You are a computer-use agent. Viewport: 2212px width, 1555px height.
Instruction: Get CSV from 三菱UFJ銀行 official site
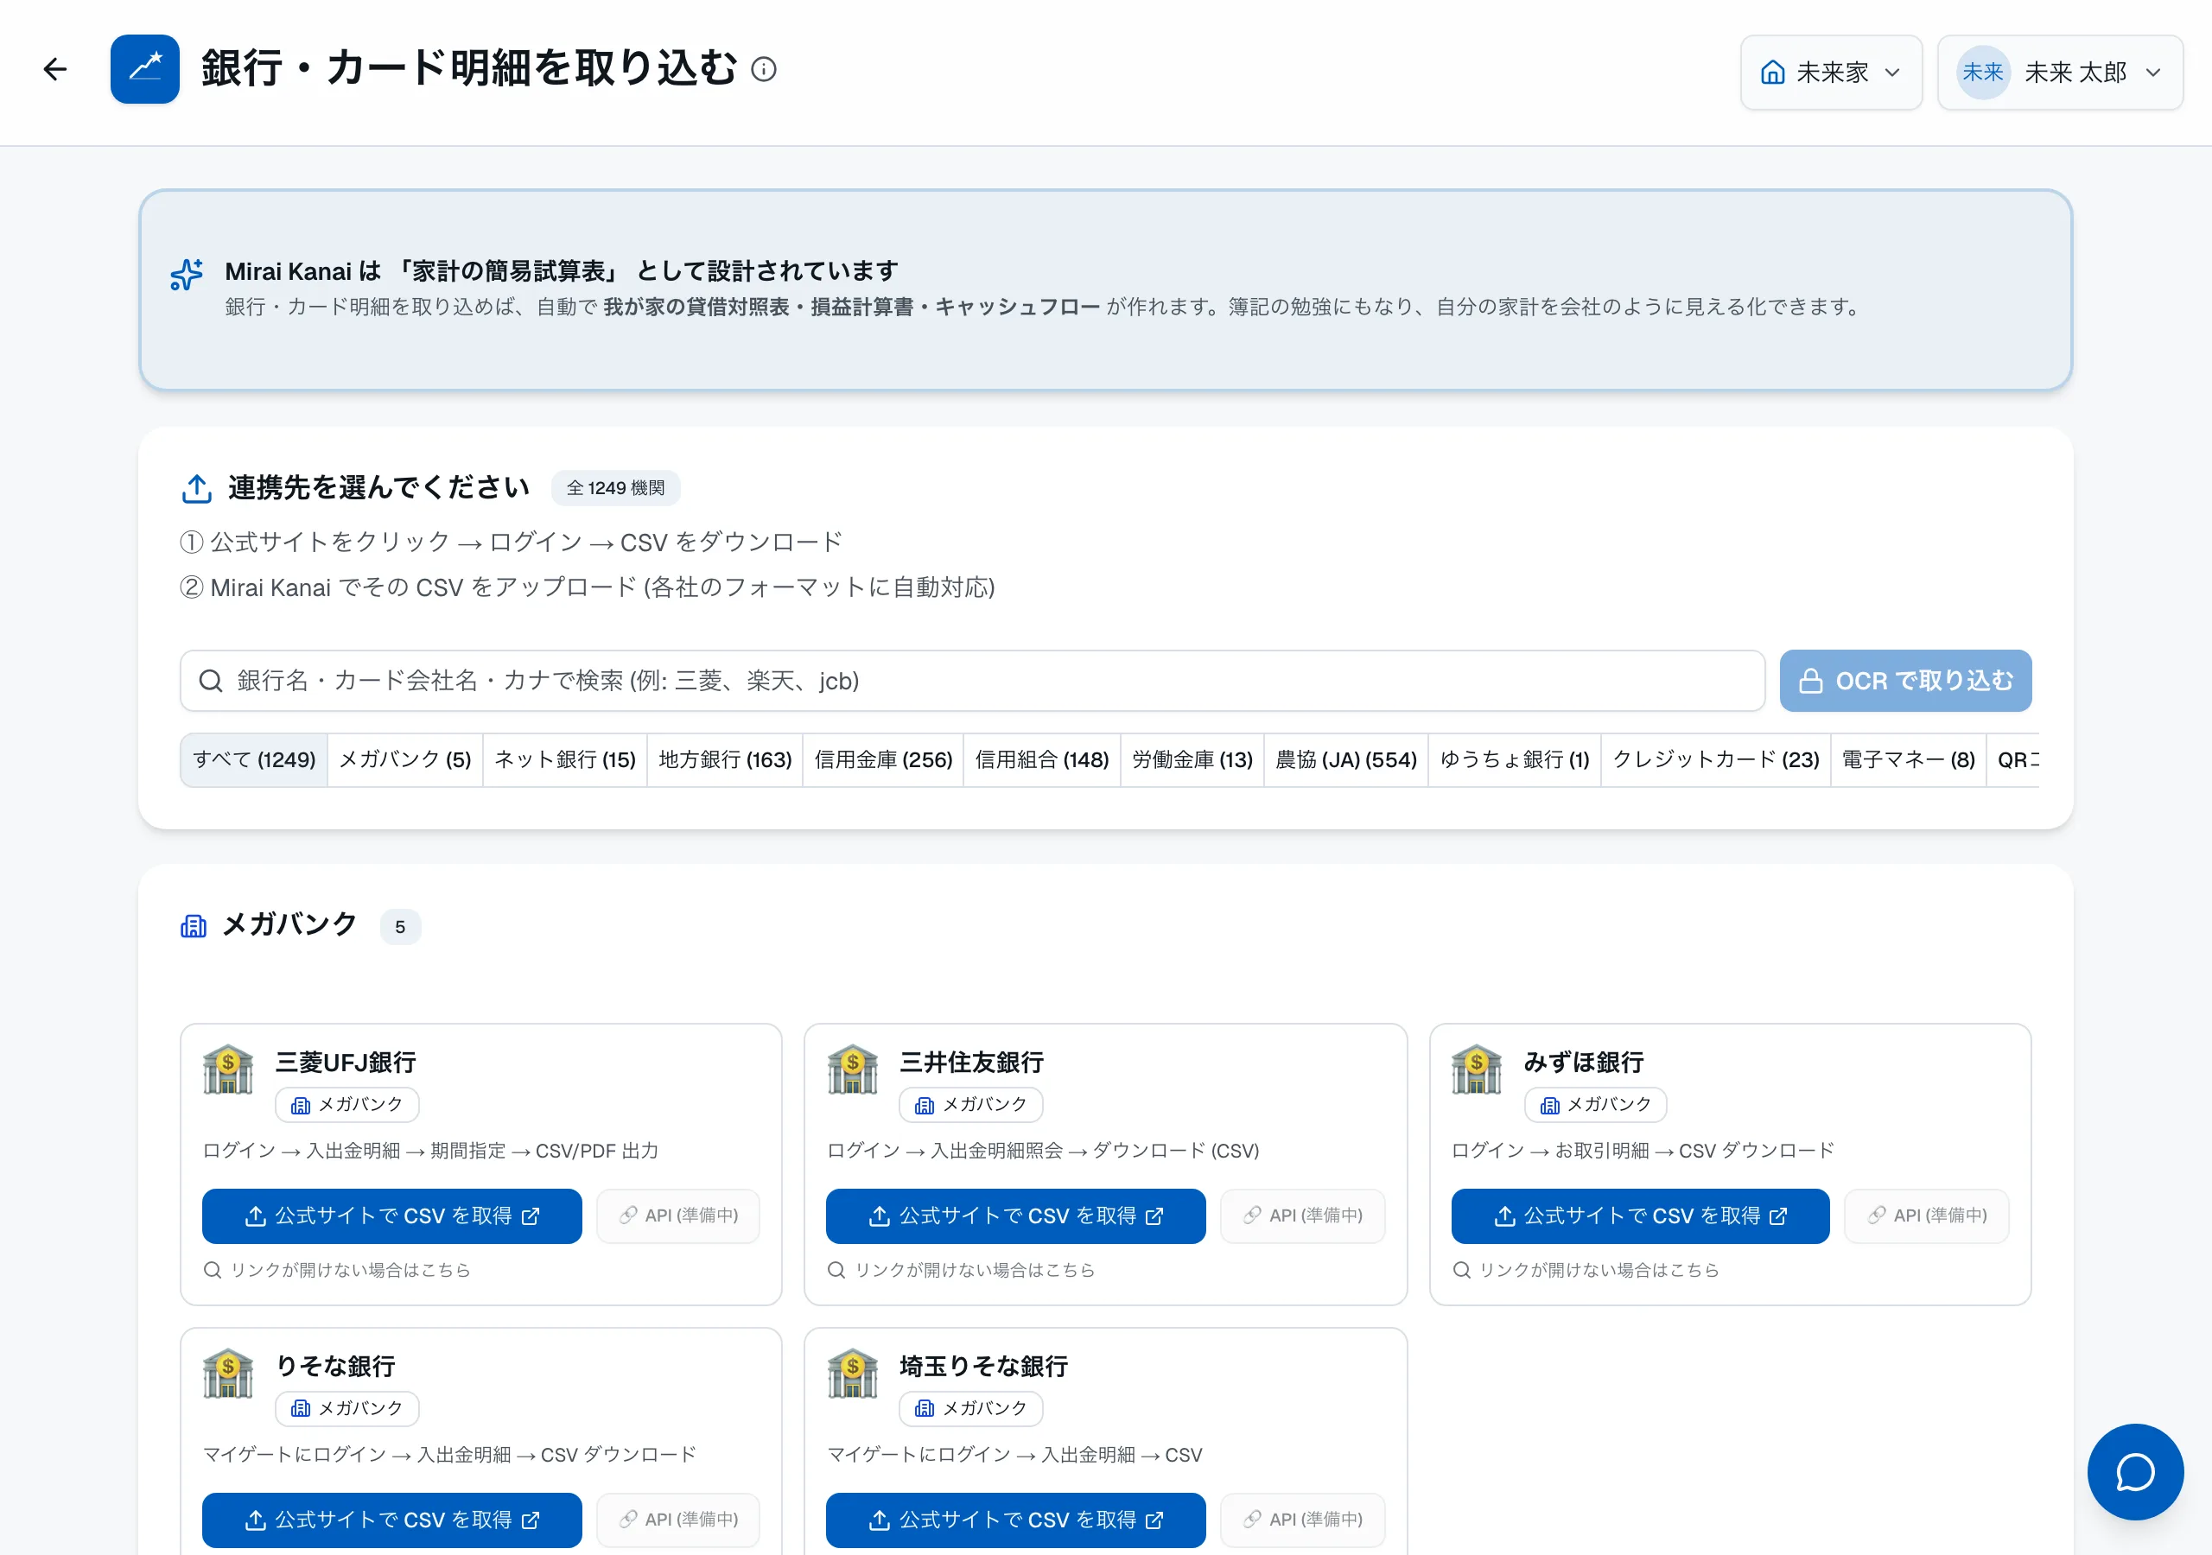click(392, 1217)
